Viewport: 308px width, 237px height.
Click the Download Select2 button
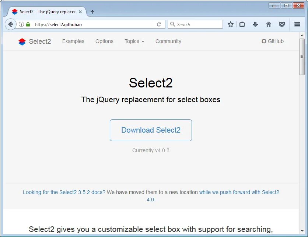pos(151,130)
